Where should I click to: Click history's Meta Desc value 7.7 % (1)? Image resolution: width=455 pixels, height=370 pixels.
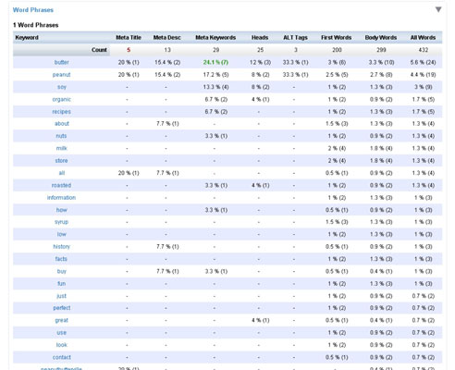[x=167, y=247]
